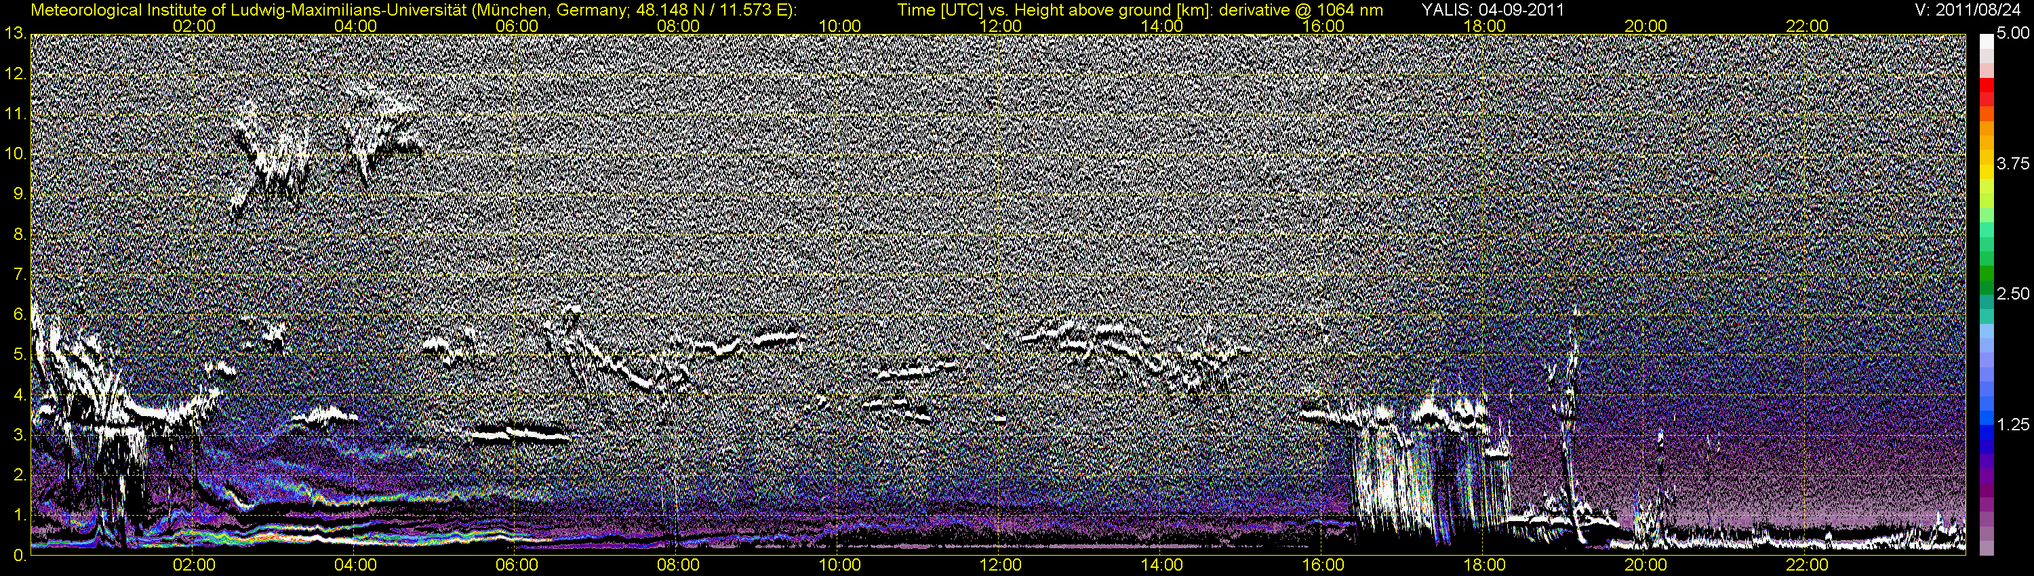Click the 10 km height axis label

click(x=16, y=154)
